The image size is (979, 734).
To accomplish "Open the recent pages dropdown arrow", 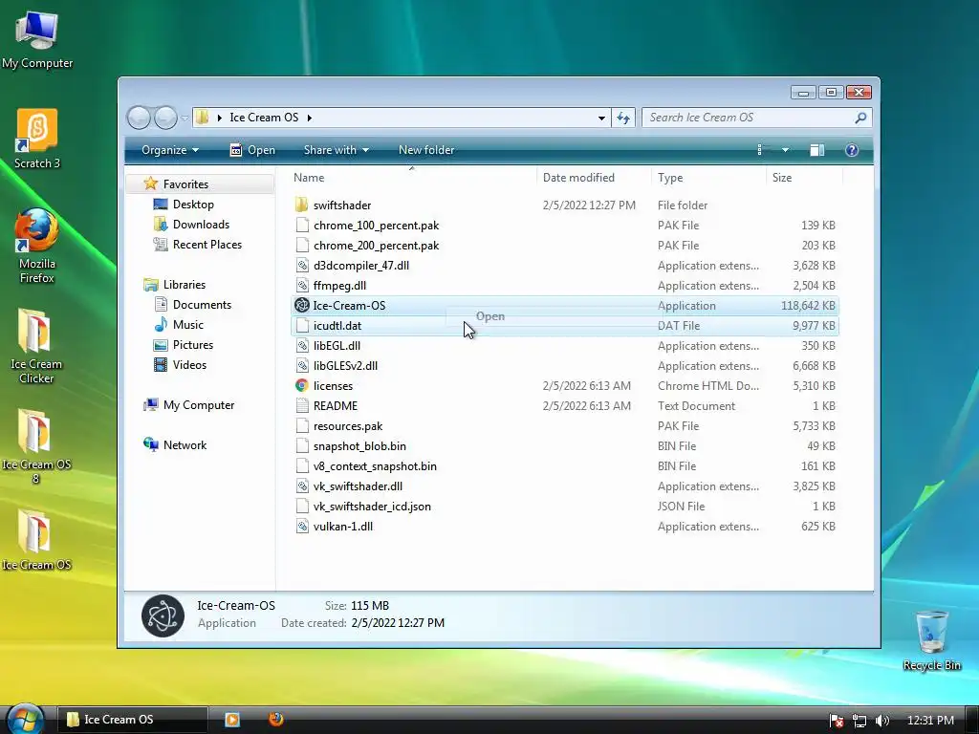I will [185, 118].
